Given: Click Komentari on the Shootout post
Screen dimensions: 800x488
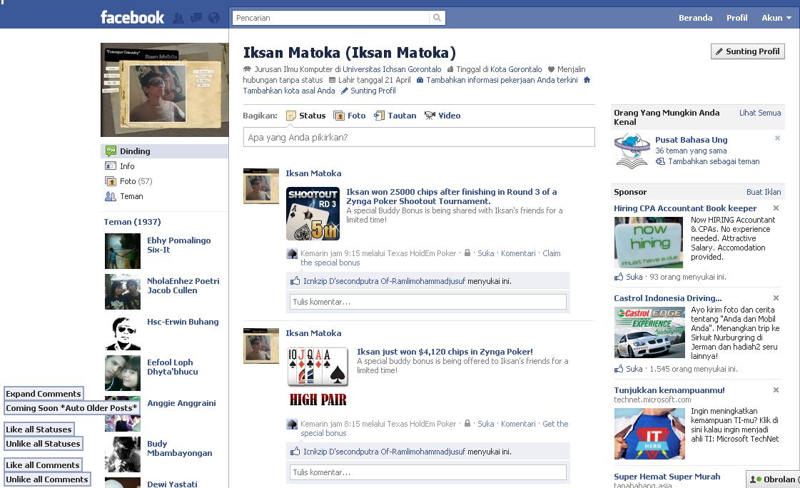Looking at the screenshot, I should click(518, 253).
